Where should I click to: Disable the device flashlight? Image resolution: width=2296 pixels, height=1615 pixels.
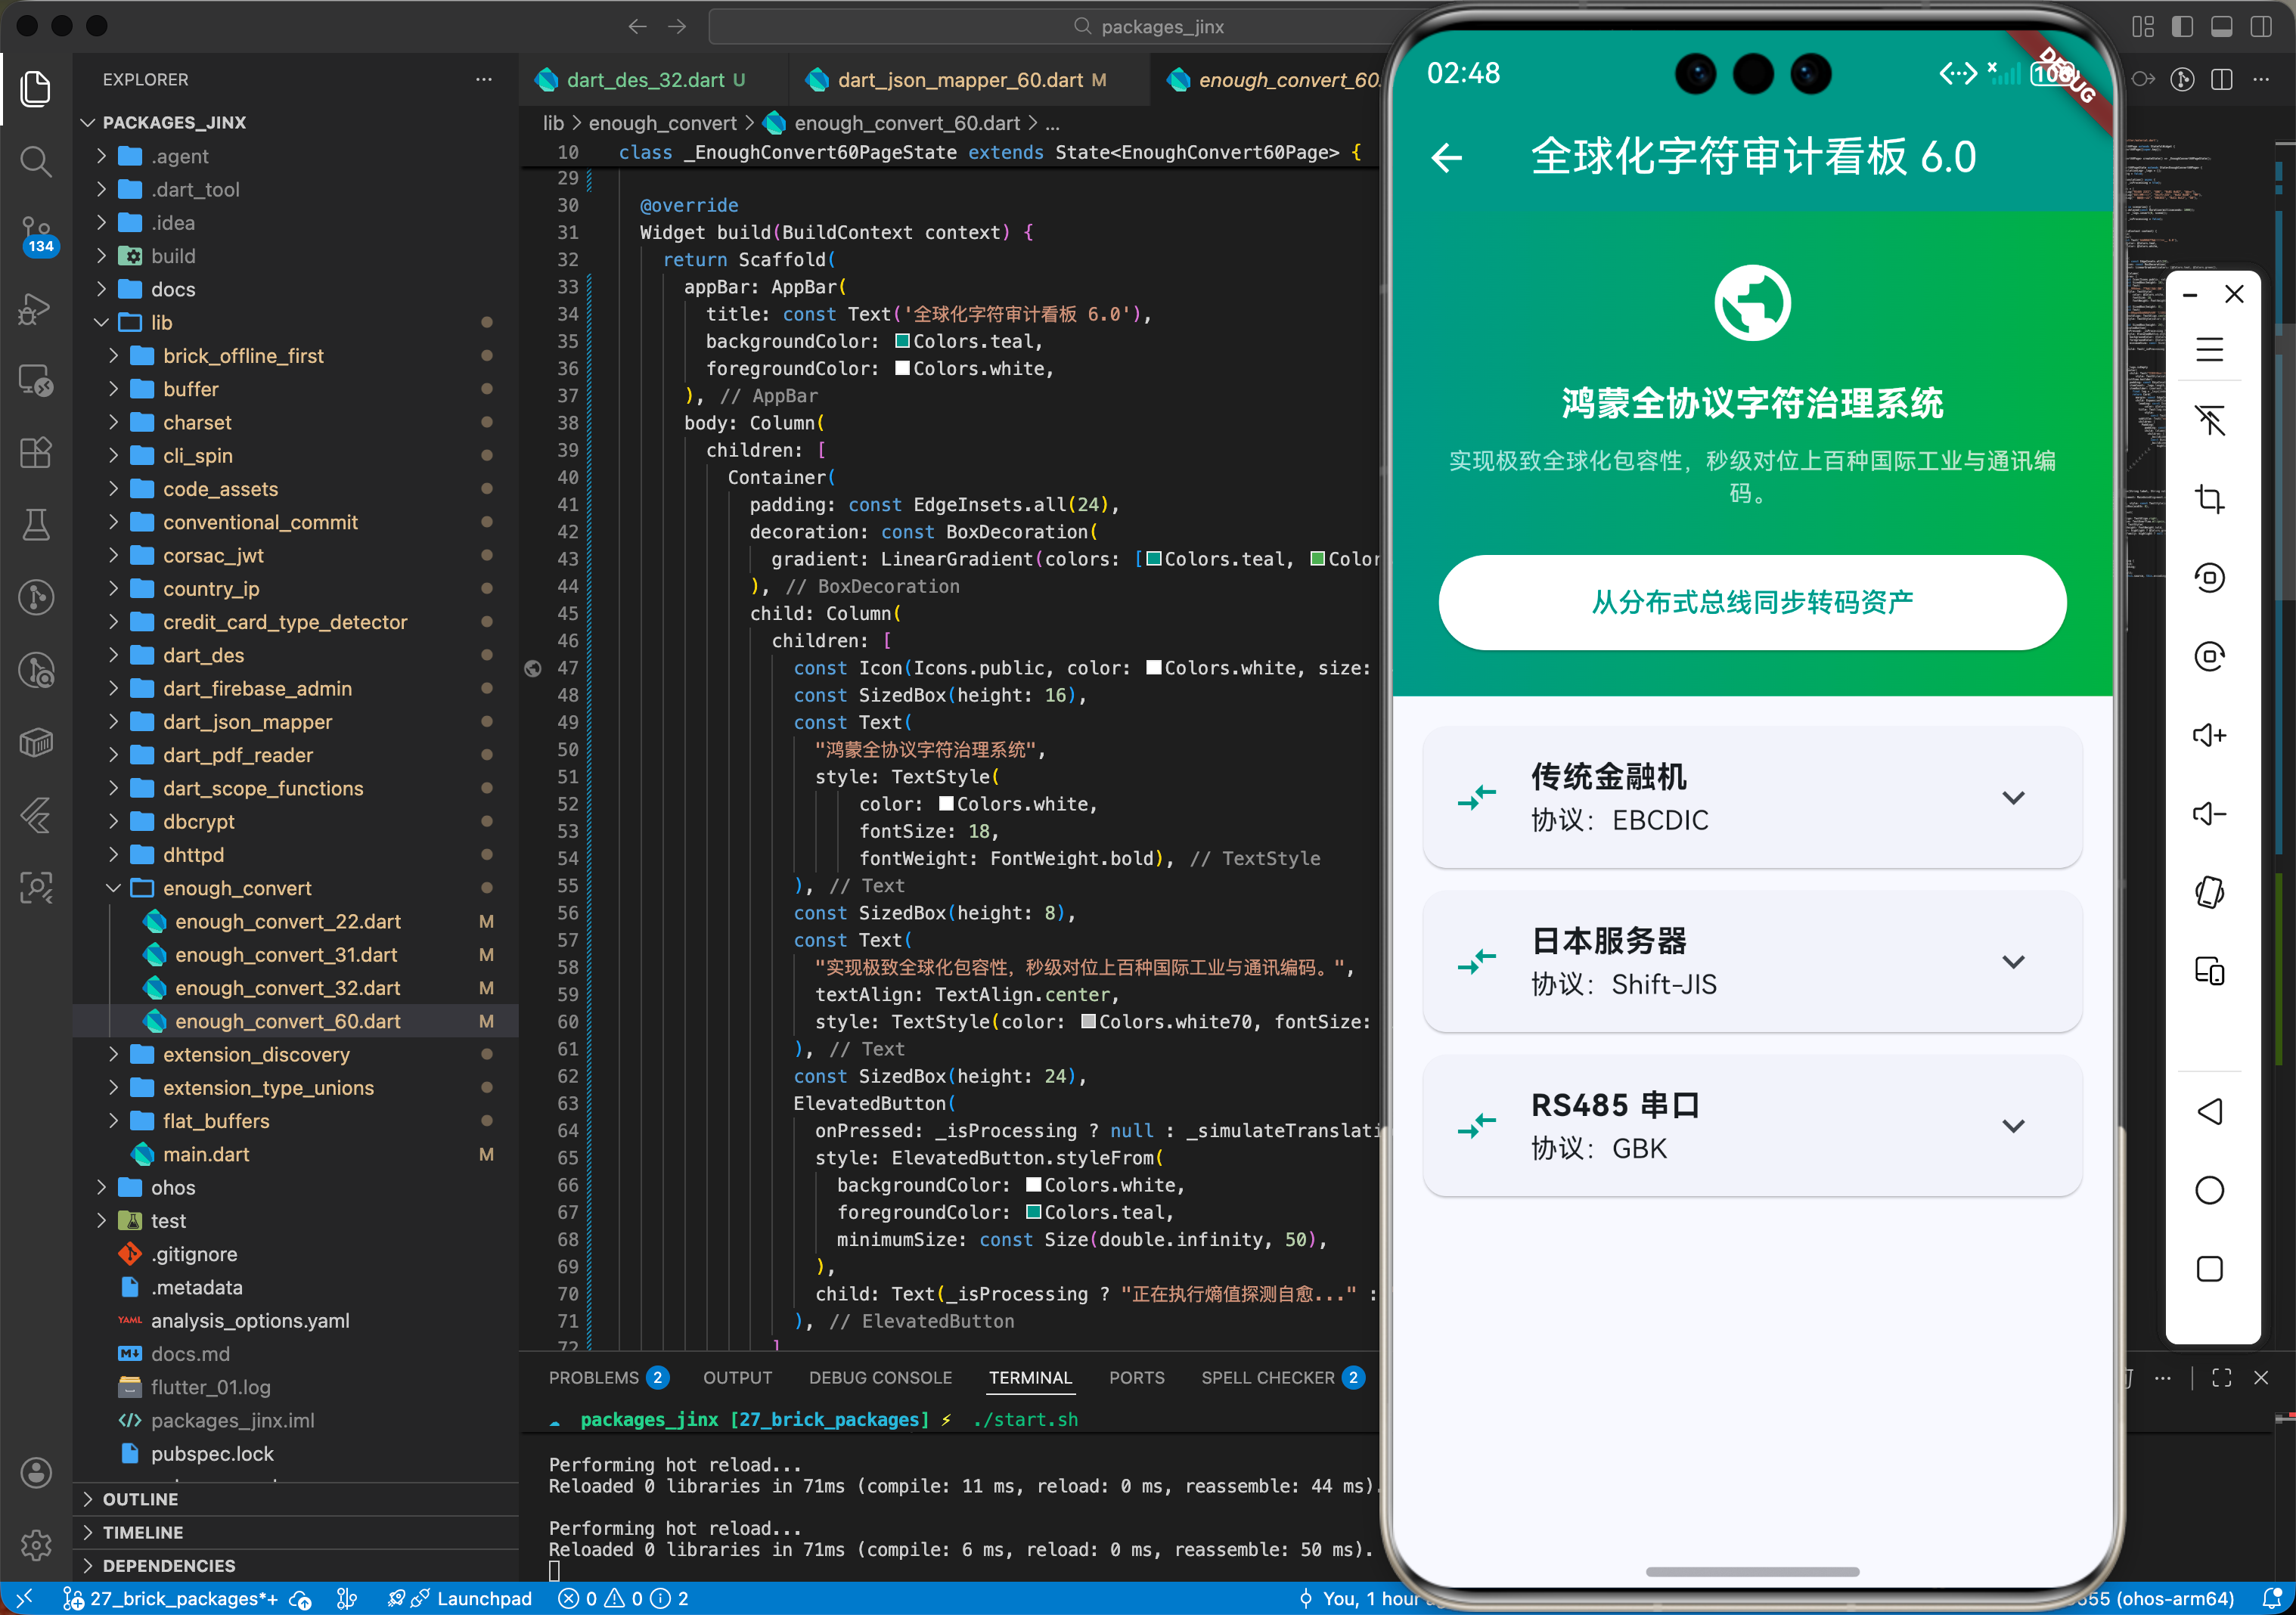pyautogui.click(x=2211, y=420)
